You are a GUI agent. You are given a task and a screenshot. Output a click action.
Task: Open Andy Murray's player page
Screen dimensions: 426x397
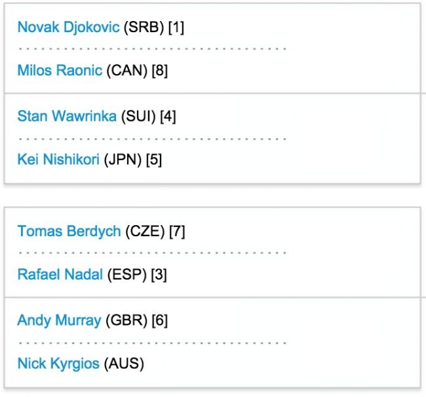click(59, 320)
